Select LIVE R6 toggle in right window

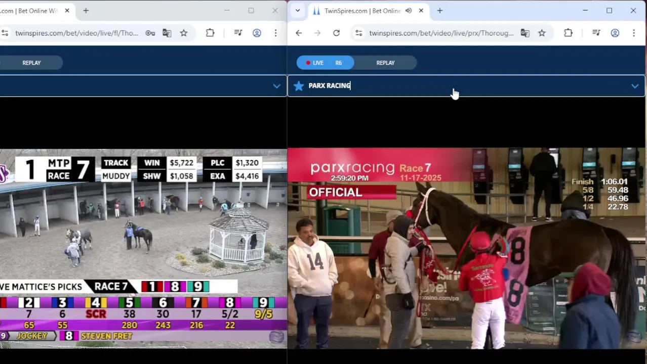(x=325, y=63)
